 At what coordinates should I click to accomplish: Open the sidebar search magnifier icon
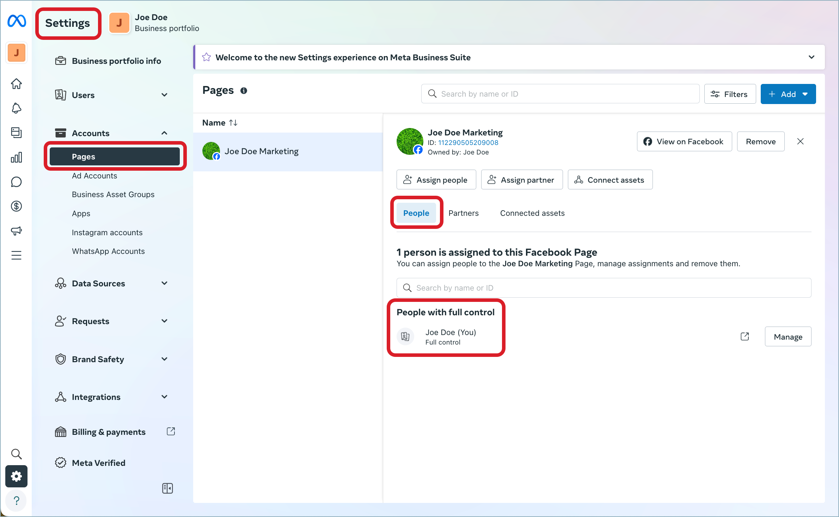[16, 454]
